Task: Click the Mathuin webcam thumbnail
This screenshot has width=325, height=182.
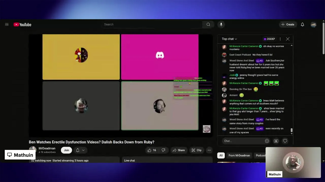Action: pyautogui.click(x=293, y=163)
